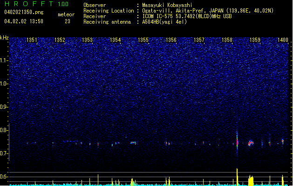293x186 pixels.
Task: Click the 1355 time axis marker
Action: coord(143,40)
